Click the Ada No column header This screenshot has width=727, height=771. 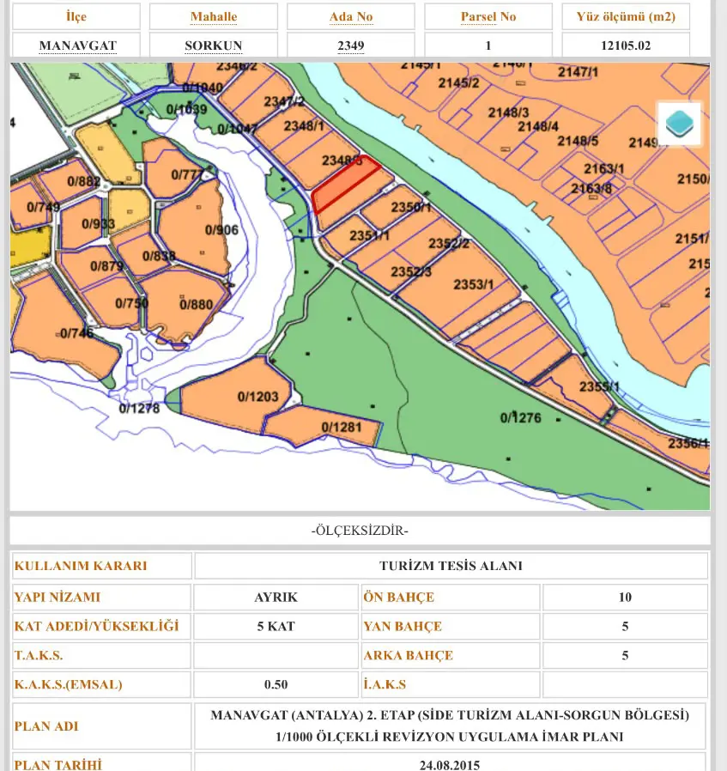pyautogui.click(x=351, y=16)
